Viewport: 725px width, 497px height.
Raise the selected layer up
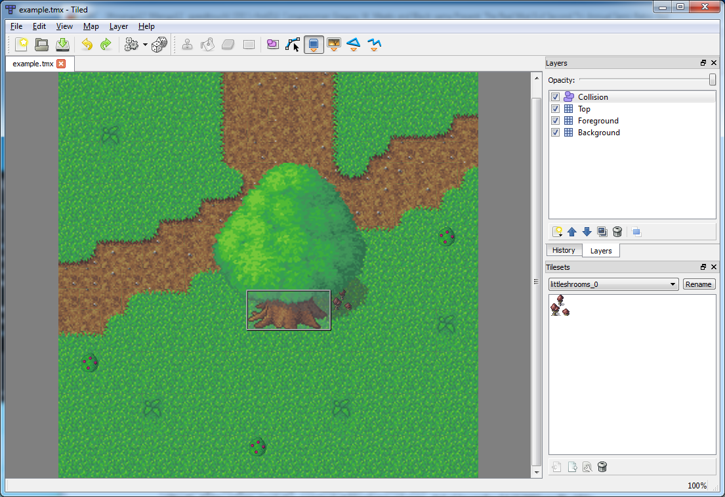[x=571, y=232]
